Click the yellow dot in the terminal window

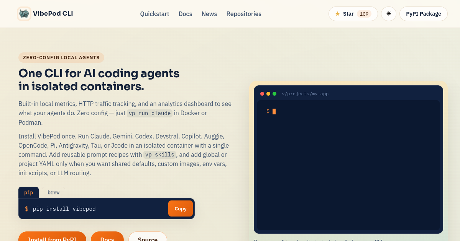click(268, 94)
